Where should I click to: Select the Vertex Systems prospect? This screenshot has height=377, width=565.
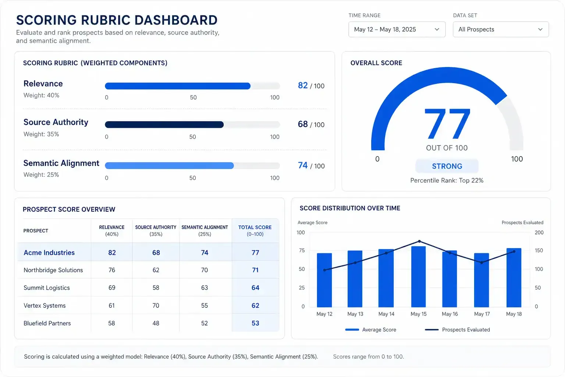click(x=45, y=306)
